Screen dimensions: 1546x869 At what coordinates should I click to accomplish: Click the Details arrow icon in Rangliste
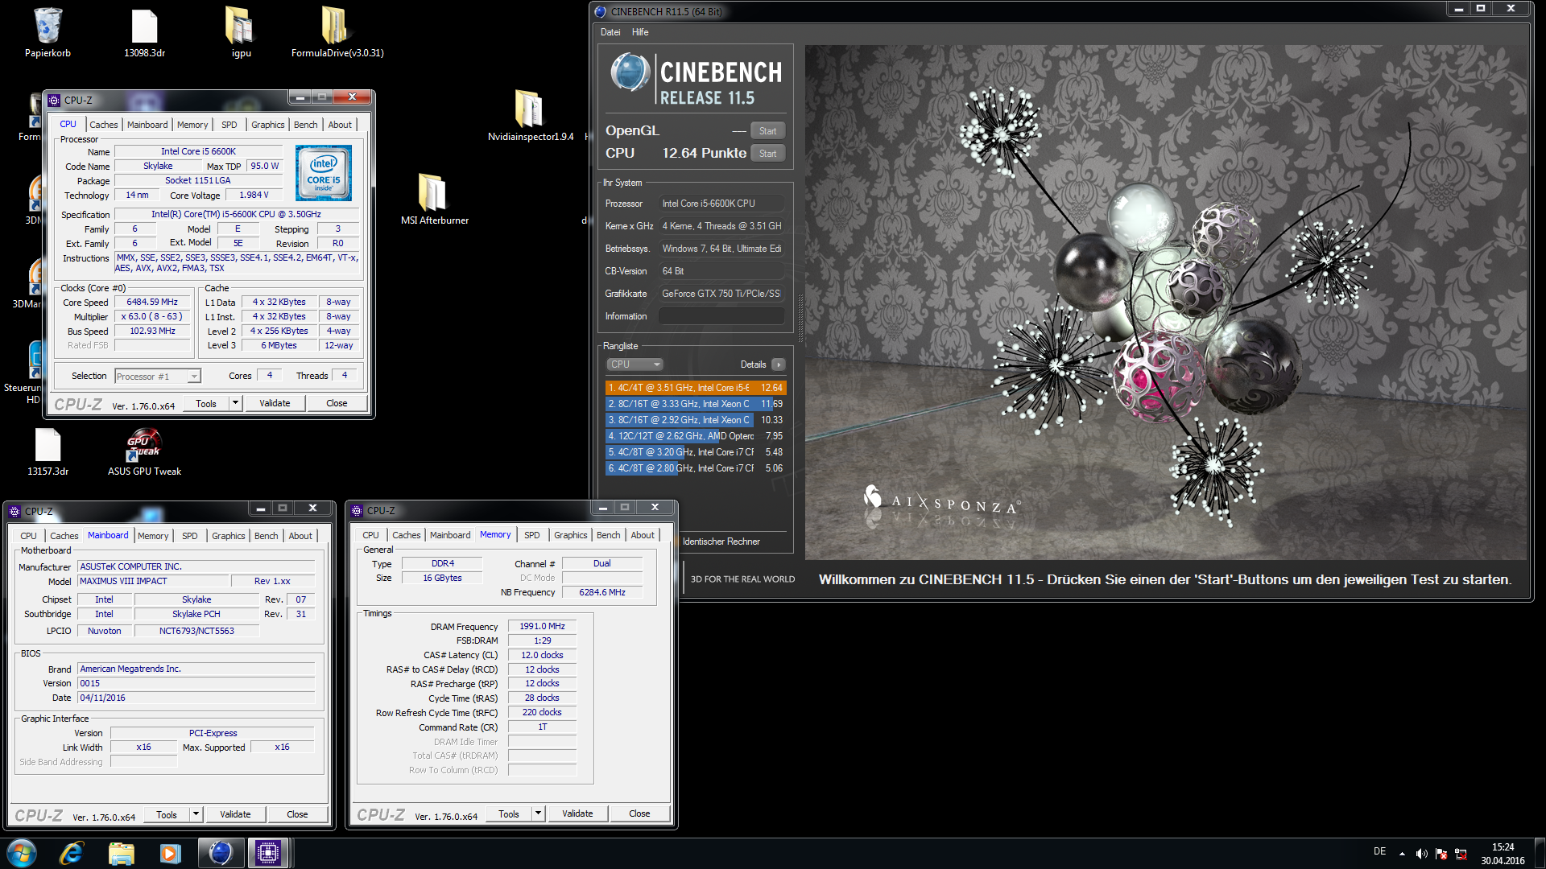coord(779,364)
